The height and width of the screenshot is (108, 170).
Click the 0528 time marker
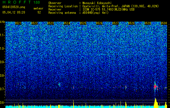[131, 23]
